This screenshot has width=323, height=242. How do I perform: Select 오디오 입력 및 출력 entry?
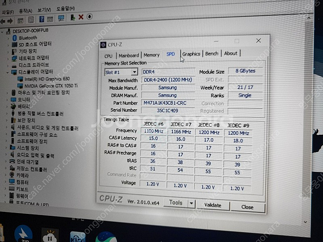(35, 155)
